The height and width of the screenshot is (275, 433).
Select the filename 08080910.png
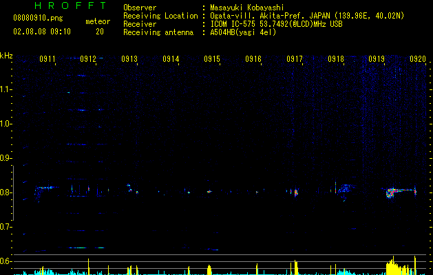tap(38, 19)
